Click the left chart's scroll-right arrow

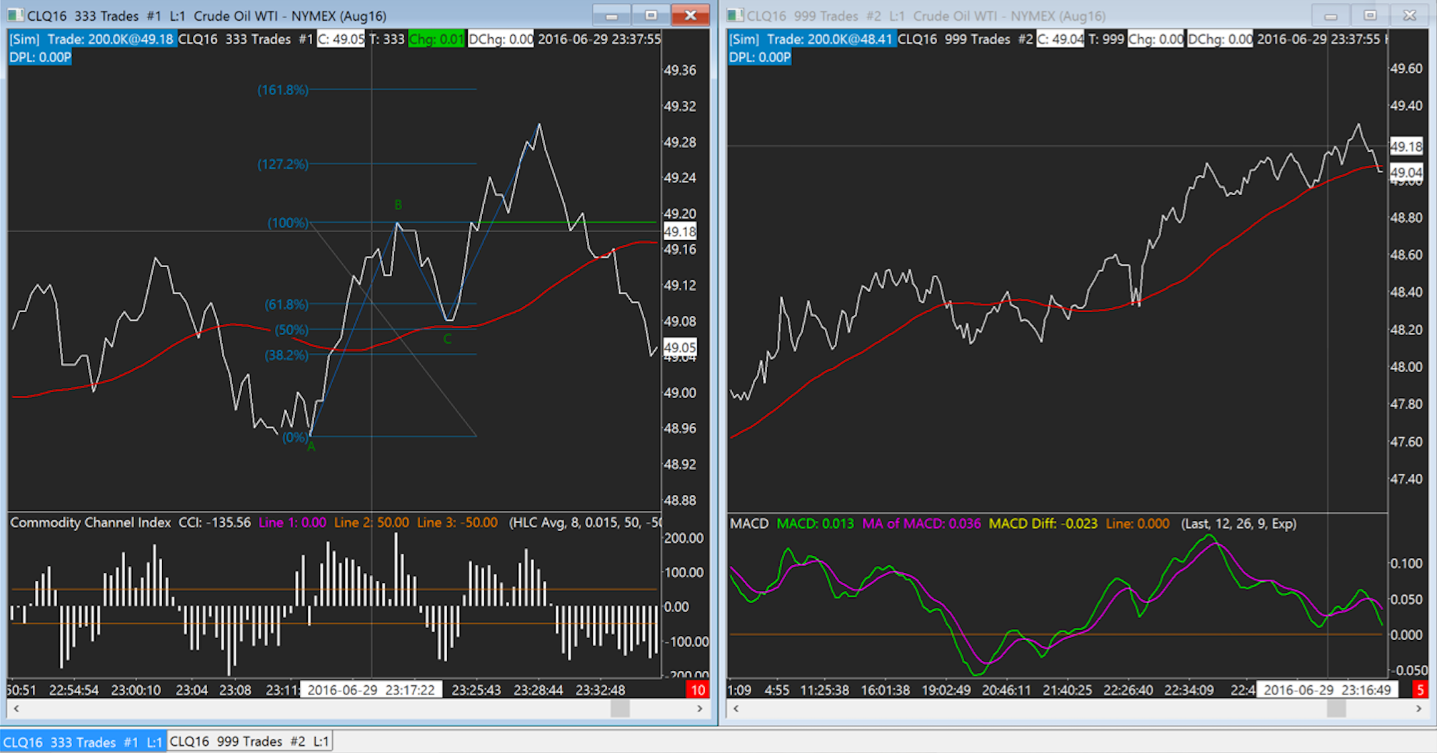point(700,709)
